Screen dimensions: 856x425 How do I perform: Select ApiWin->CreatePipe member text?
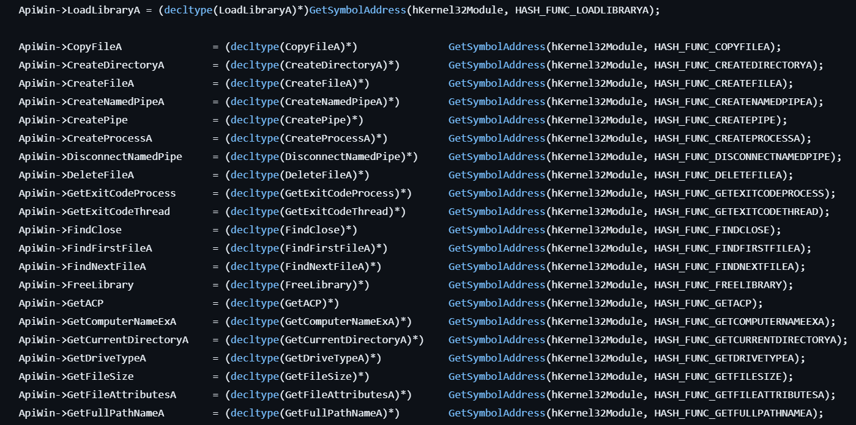coord(73,120)
